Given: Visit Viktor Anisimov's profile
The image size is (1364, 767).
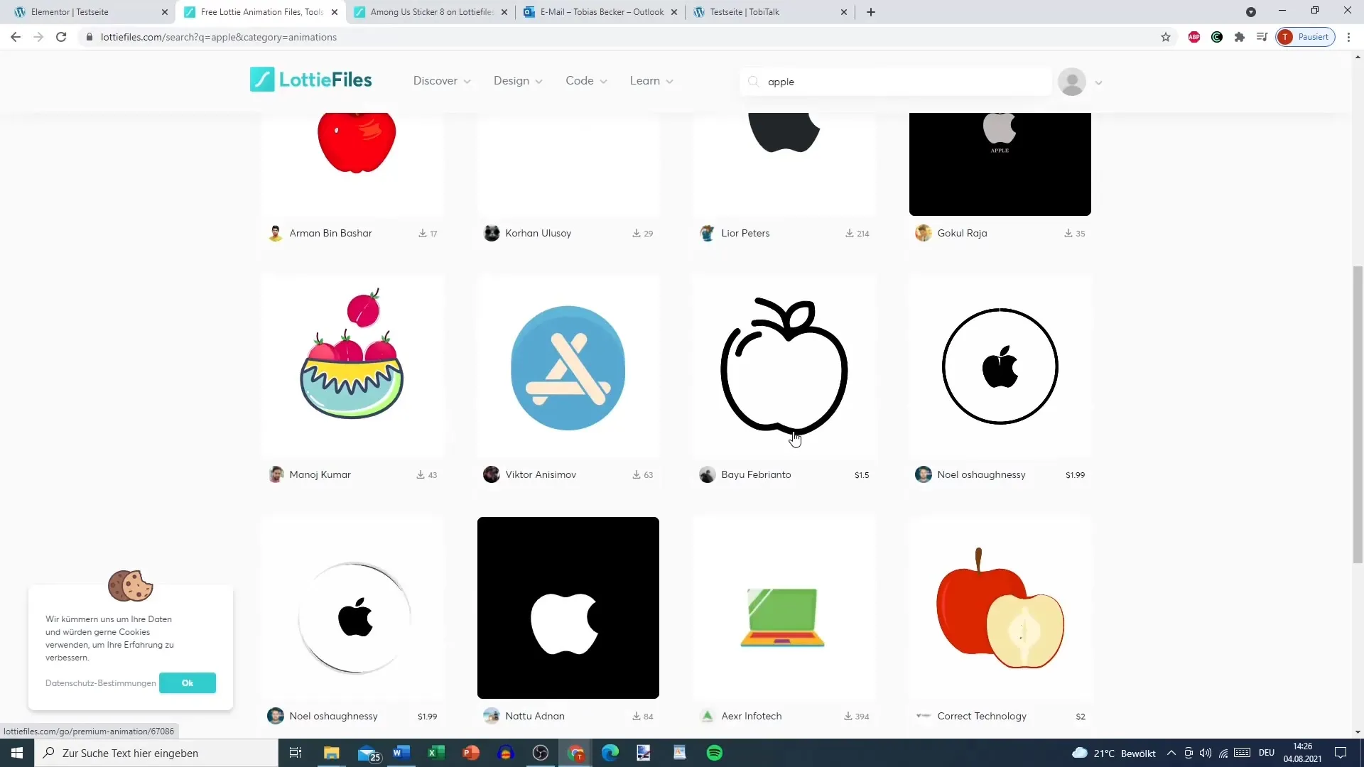Looking at the screenshot, I should tap(541, 474).
